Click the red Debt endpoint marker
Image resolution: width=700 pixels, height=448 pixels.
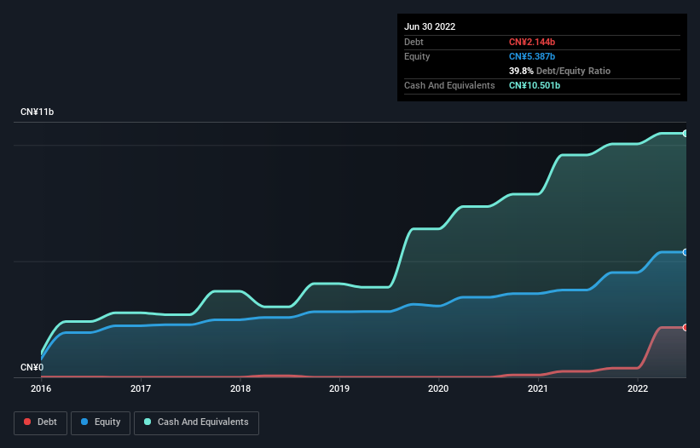[686, 328]
